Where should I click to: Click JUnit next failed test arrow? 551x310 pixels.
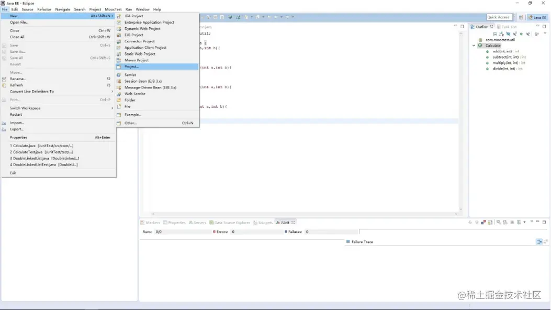tap(470, 223)
